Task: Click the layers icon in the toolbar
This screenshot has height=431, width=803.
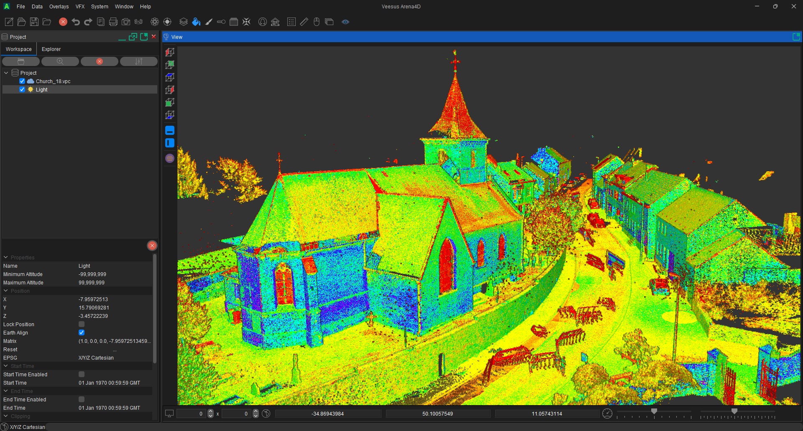Action: tap(183, 22)
